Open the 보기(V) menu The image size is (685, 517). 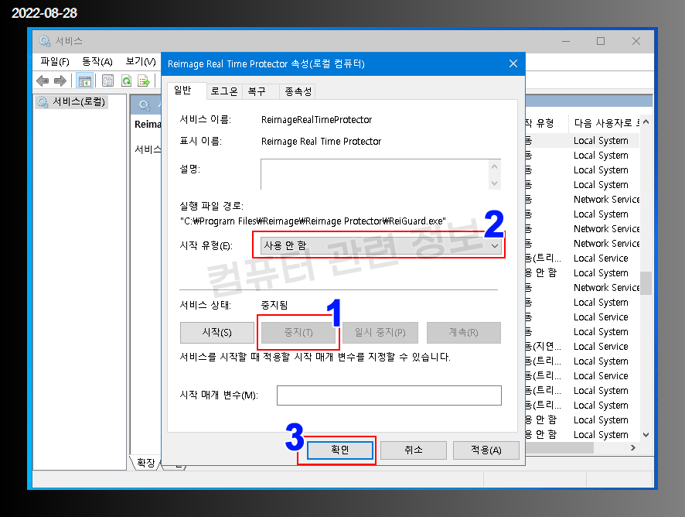coord(141,62)
